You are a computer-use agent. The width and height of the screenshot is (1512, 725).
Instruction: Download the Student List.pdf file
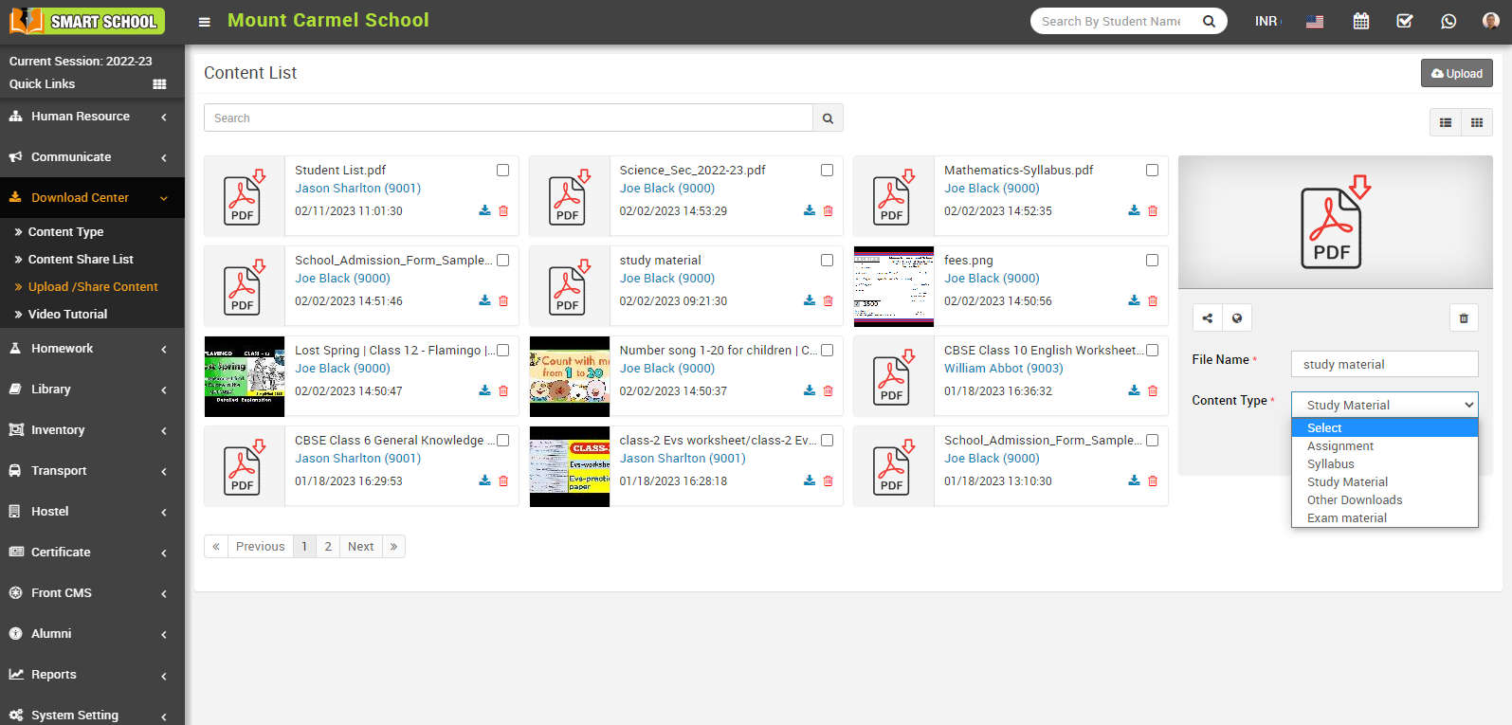coord(484,210)
